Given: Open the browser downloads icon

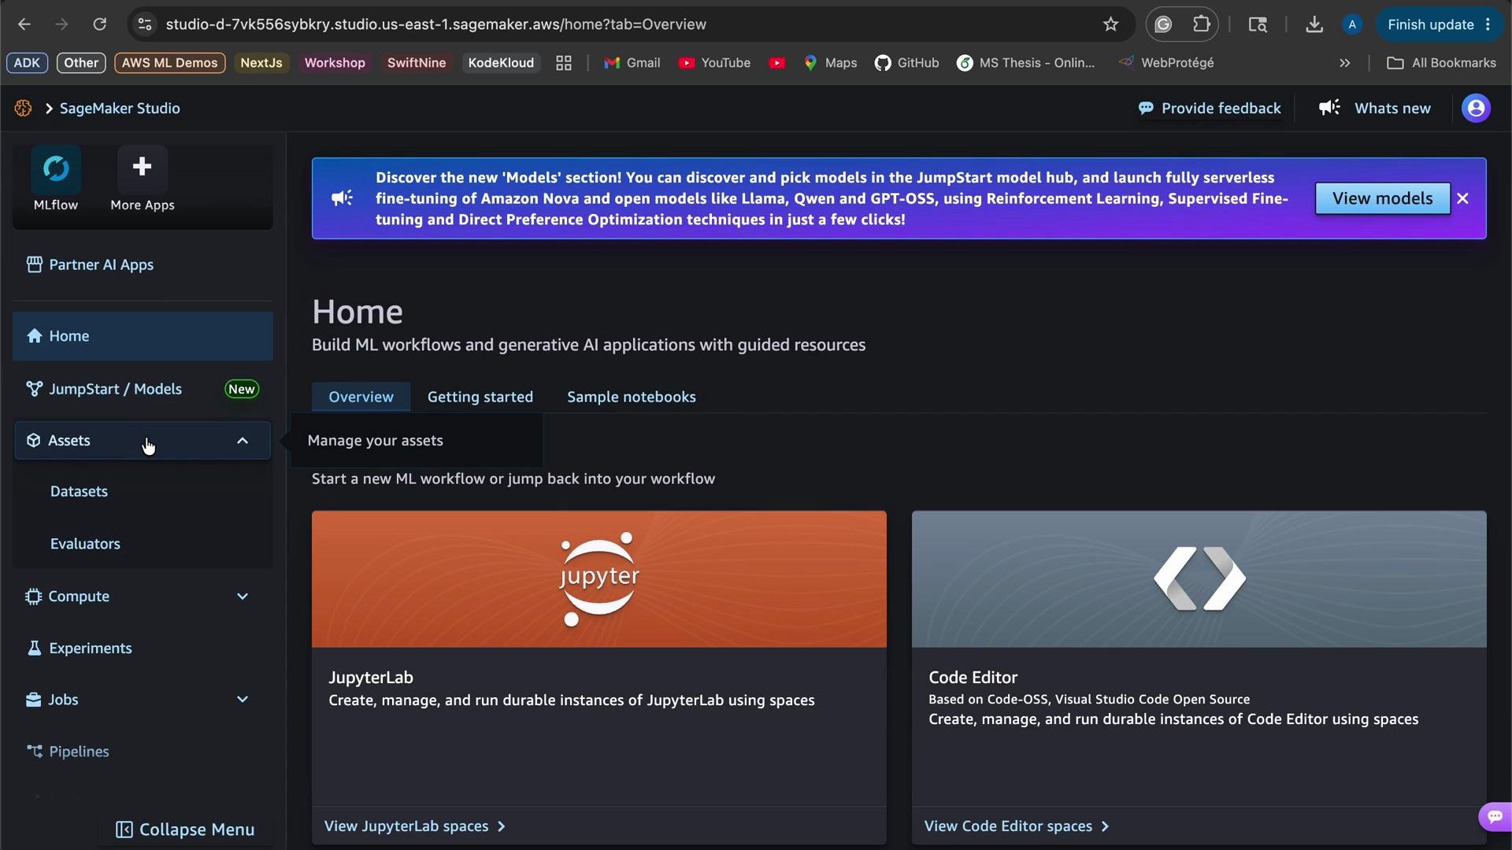Looking at the screenshot, I should [x=1314, y=24].
